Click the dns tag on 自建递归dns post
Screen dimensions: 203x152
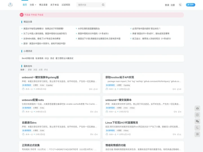[x=42, y=131]
